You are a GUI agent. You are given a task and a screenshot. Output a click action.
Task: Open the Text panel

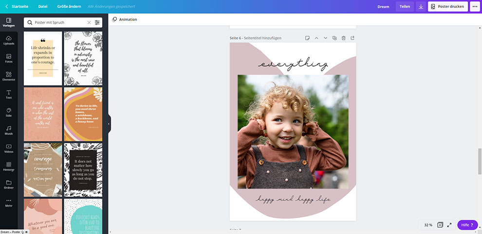[9, 95]
